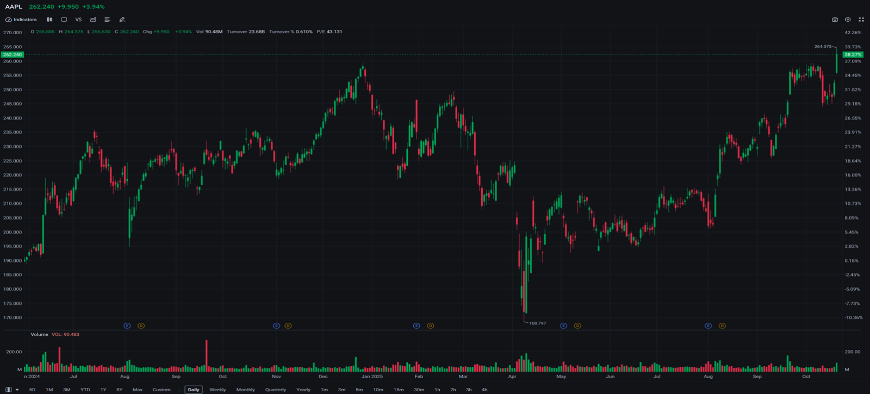
Task: Click the 262.240 current price label
Action: [12, 54]
